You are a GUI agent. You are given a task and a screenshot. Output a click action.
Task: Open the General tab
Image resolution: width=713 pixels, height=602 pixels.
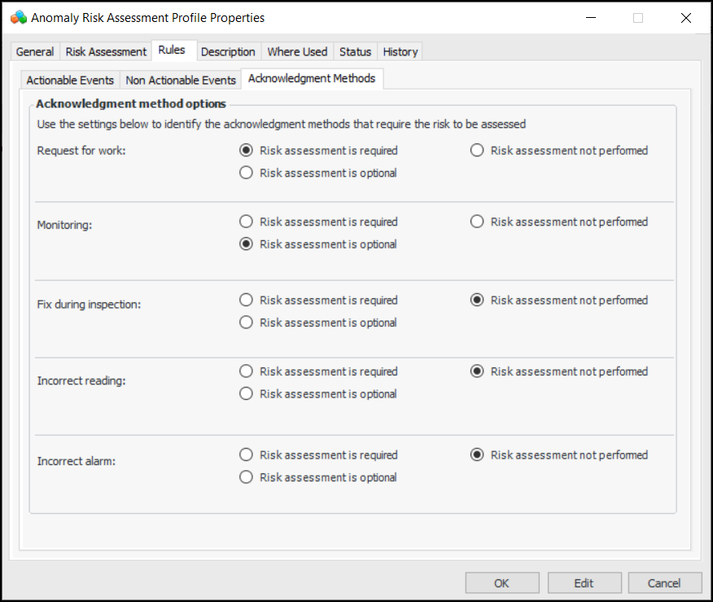[35, 51]
